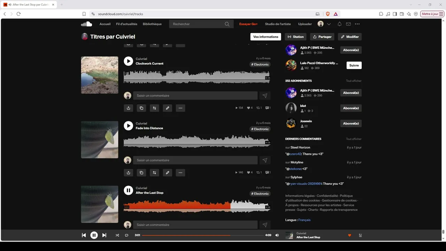Skip to next track in player bar

click(x=104, y=235)
